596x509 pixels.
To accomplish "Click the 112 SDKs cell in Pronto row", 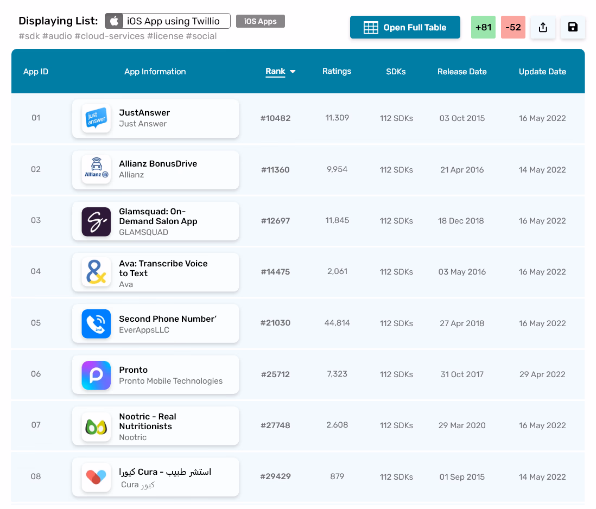I will coord(396,374).
